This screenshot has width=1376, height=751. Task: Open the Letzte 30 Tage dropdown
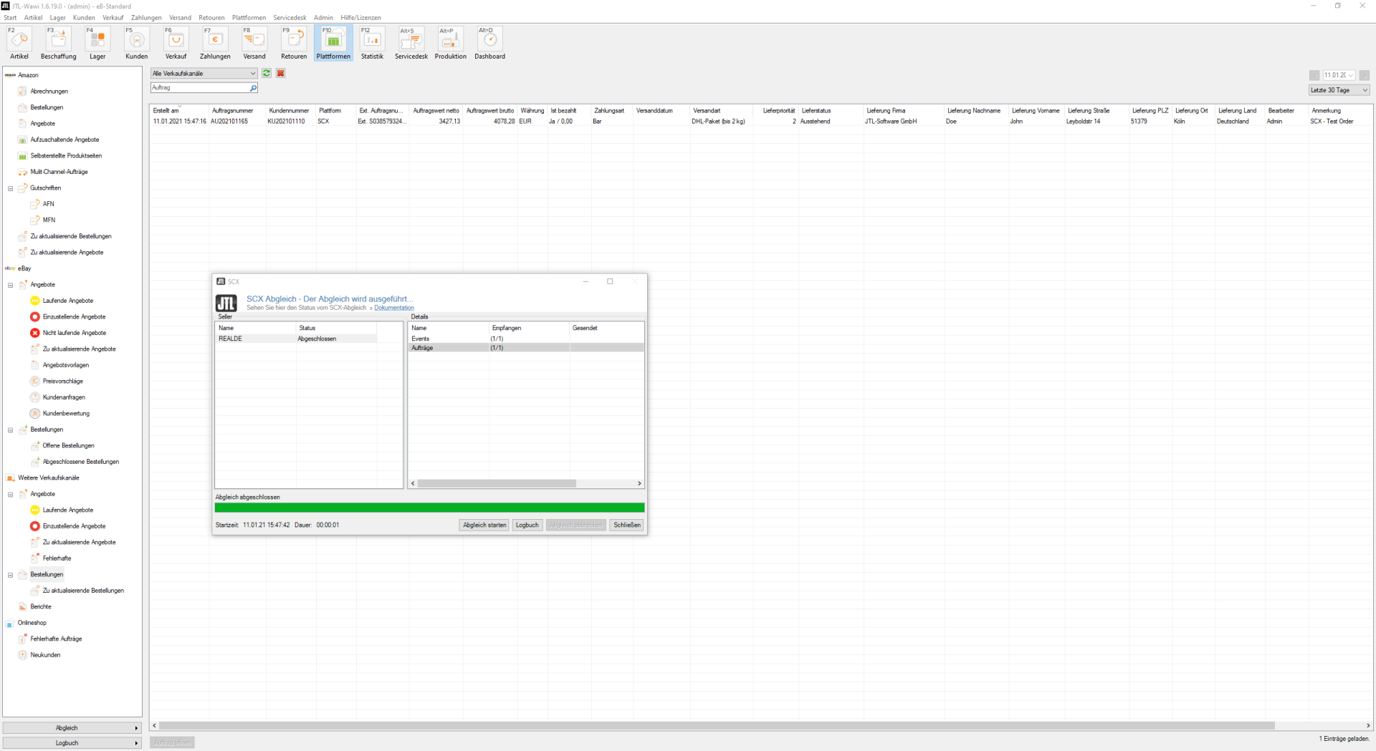[x=1339, y=90]
